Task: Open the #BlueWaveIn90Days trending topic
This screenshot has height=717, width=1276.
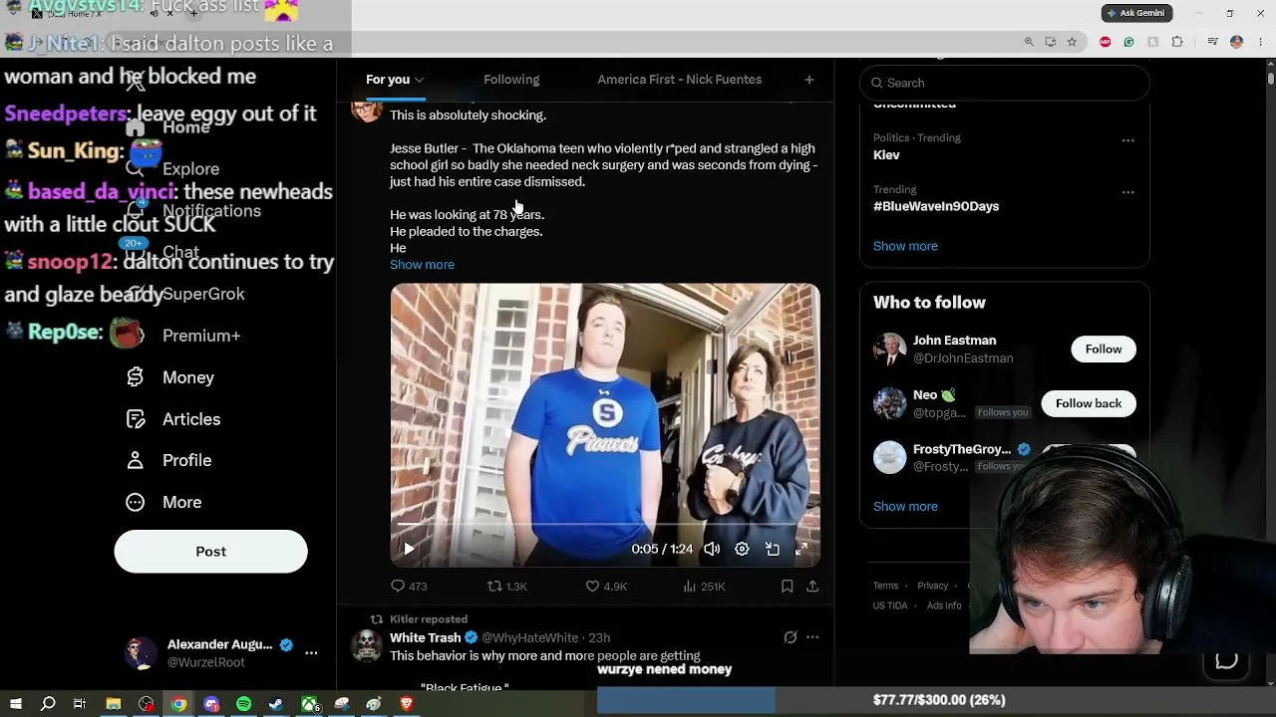Action: point(936,206)
